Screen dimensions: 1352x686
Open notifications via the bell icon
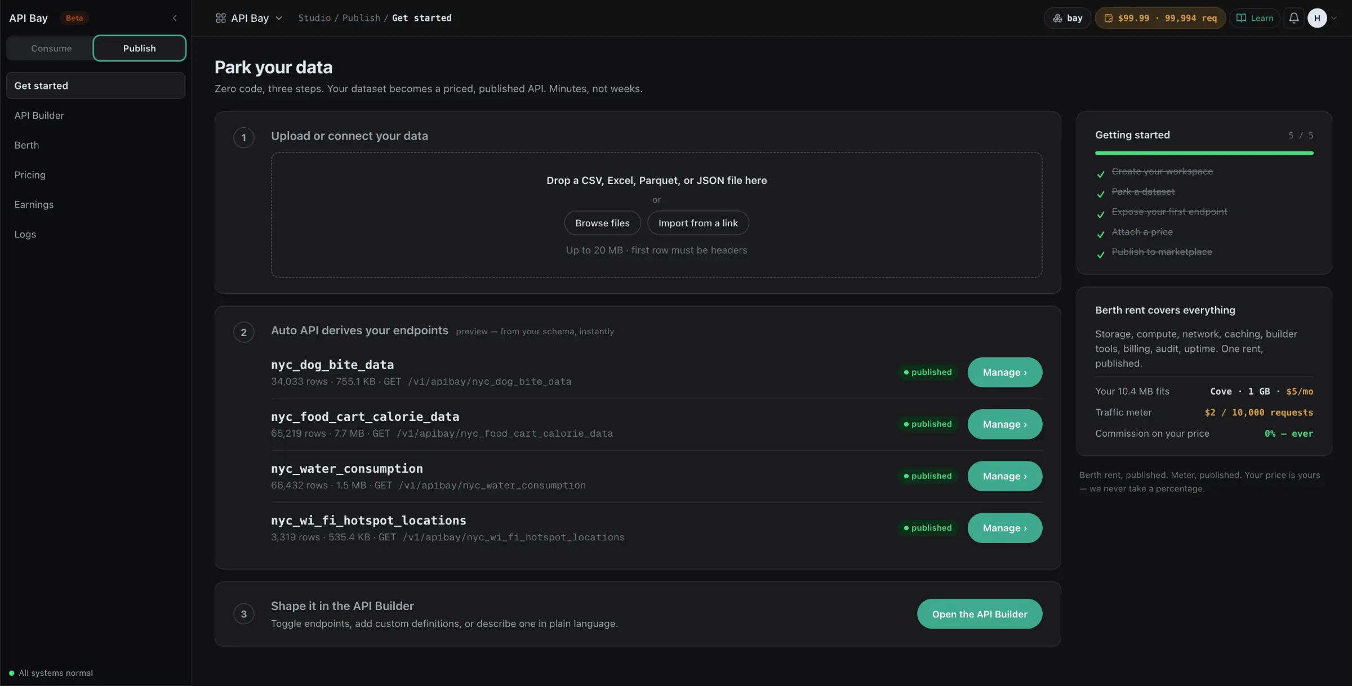click(1294, 18)
